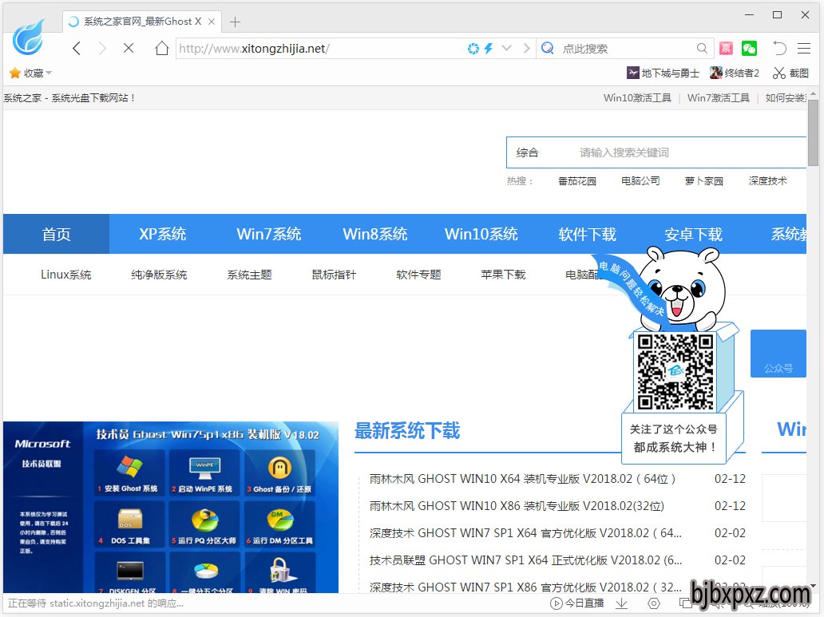Screen dimensions: 824x617
Task: Open the 苹果下载 submenu item
Action: click(504, 275)
